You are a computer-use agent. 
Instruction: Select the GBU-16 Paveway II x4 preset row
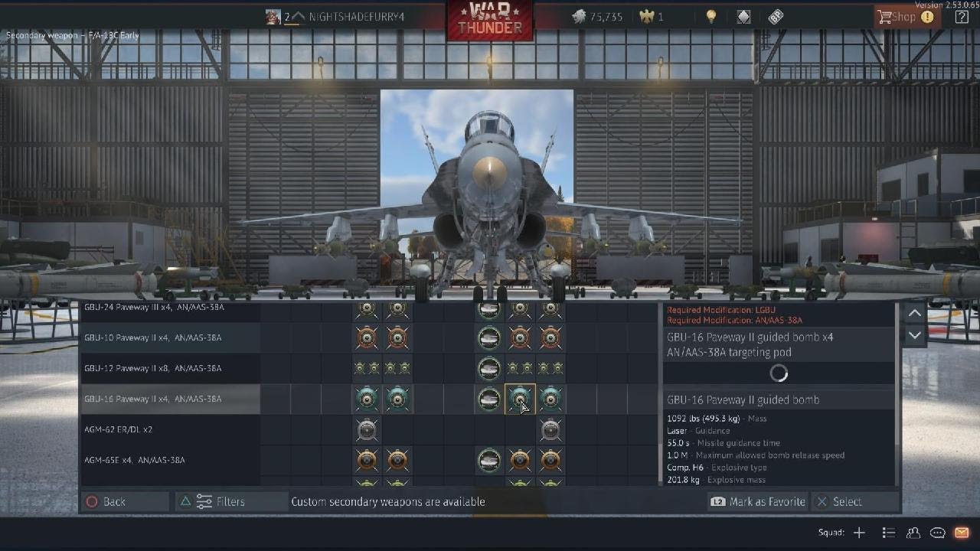pos(170,399)
